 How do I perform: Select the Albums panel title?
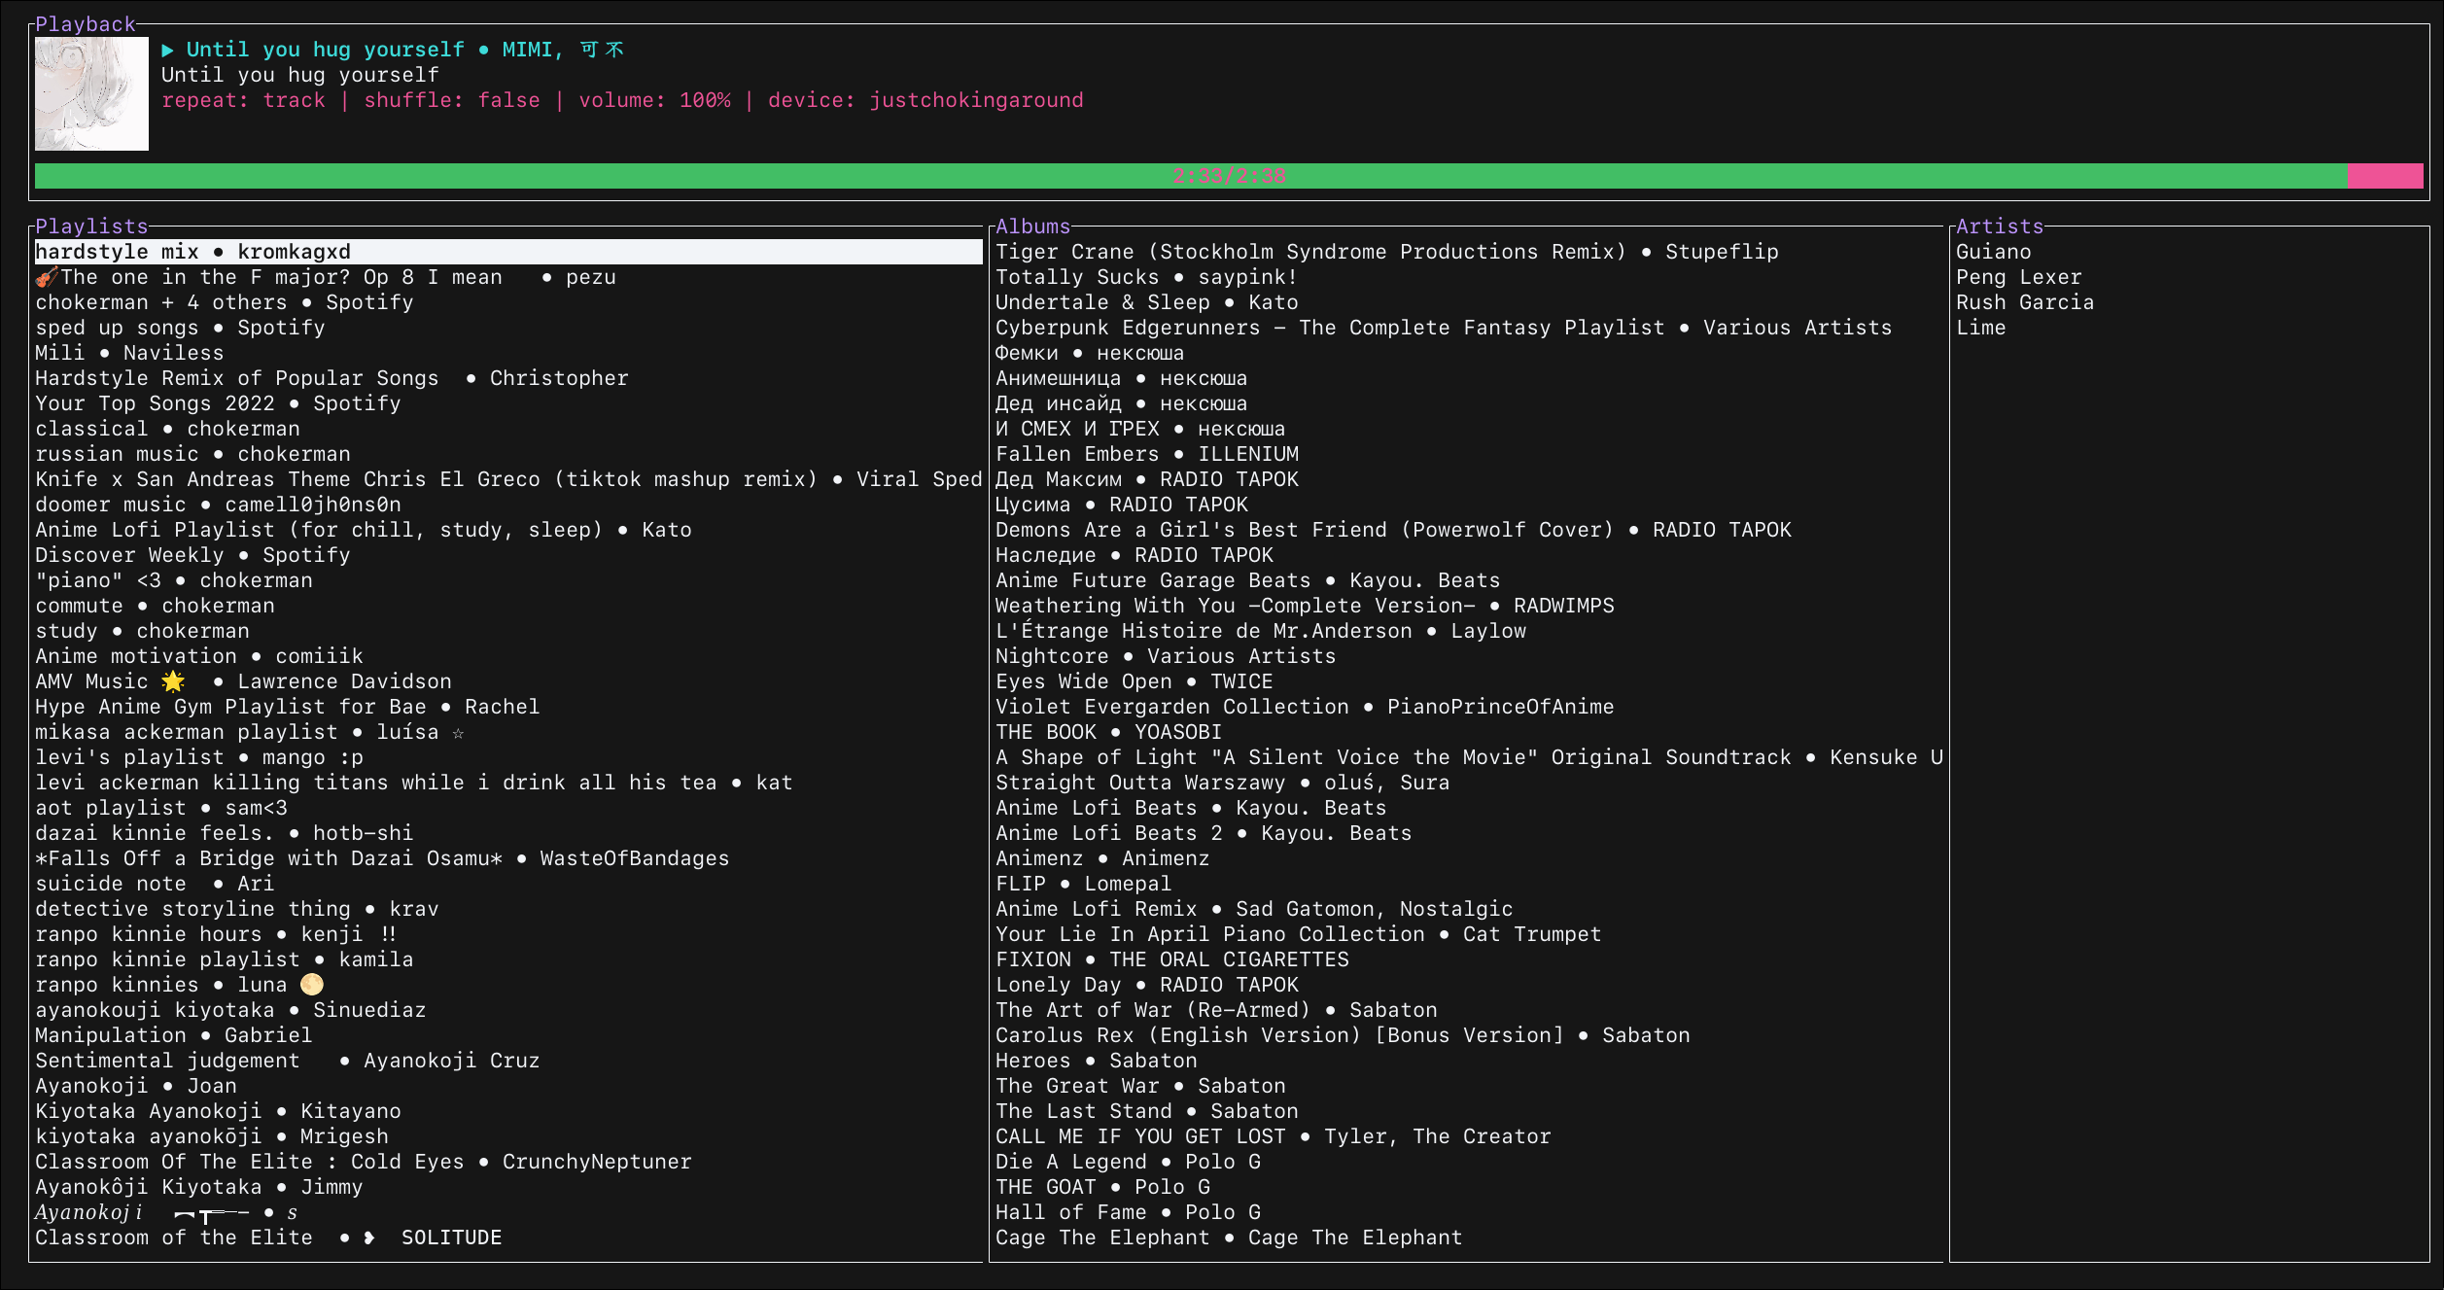[1031, 227]
